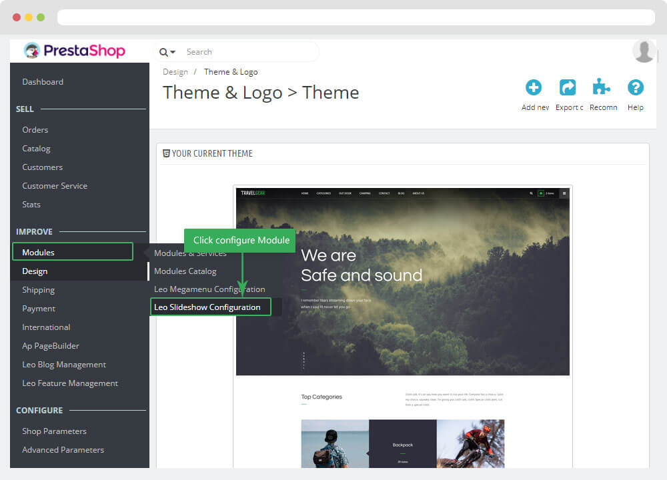Viewport: 667px width, 480px height.
Task: Click the 'Top Categories' text in preview
Action: 321,397
